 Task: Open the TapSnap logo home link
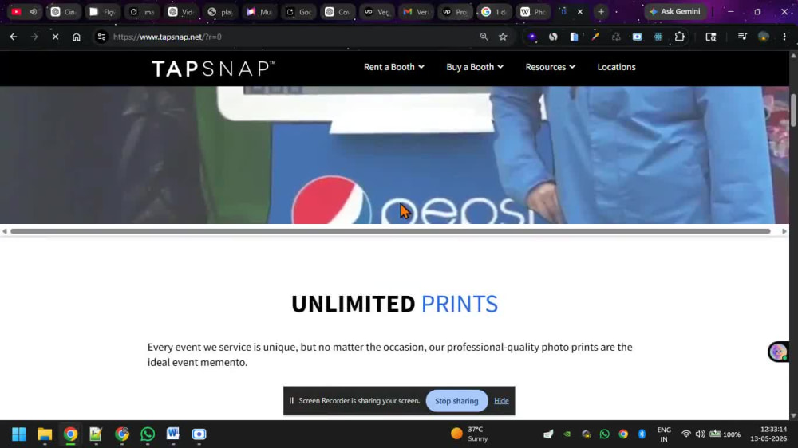(x=213, y=68)
